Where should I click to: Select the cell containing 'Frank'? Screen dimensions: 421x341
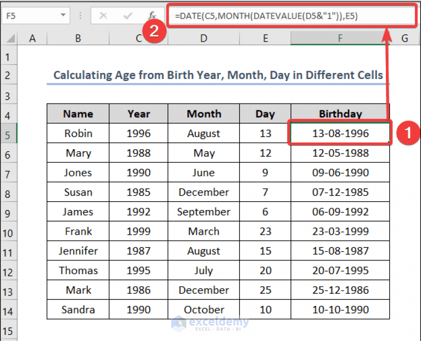point(78,231)
